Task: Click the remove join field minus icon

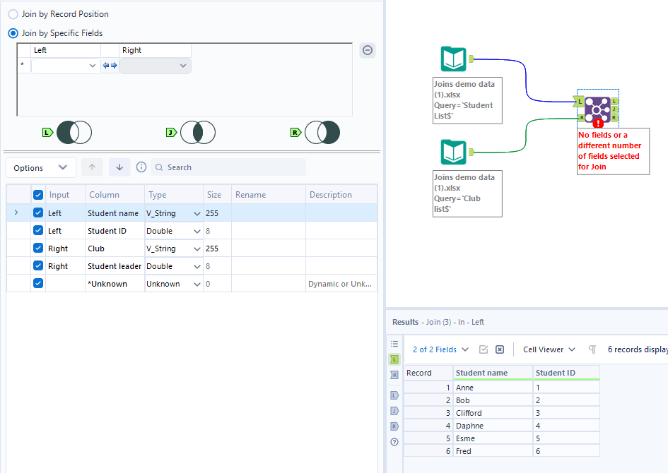Action: click(x=368, y=50)
